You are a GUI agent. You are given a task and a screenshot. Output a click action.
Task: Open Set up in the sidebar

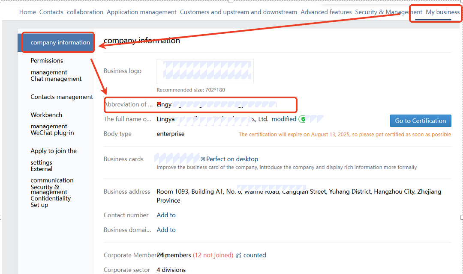pos(39,205)
